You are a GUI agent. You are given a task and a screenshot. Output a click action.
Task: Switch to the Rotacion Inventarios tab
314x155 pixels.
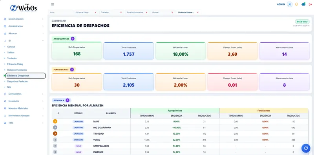point(135,13)
